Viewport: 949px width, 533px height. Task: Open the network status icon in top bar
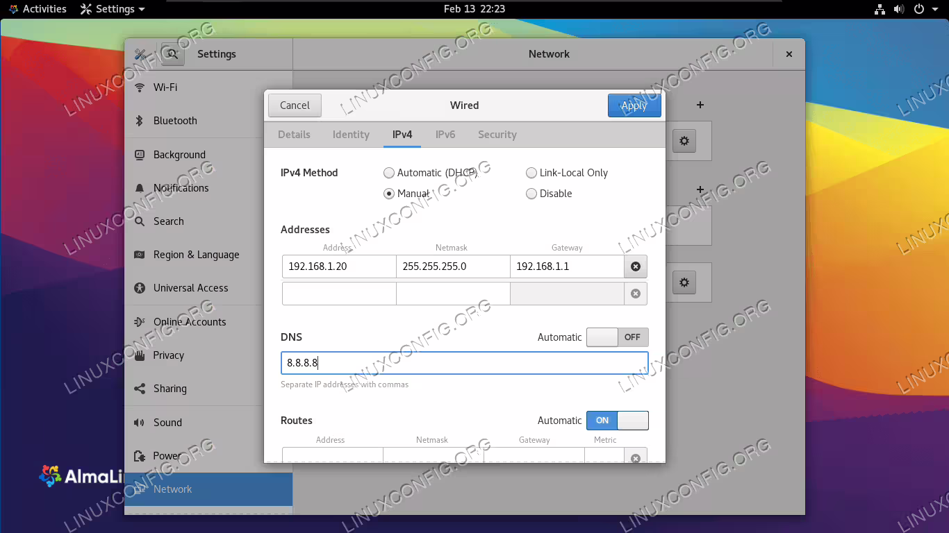coord(880,9)
